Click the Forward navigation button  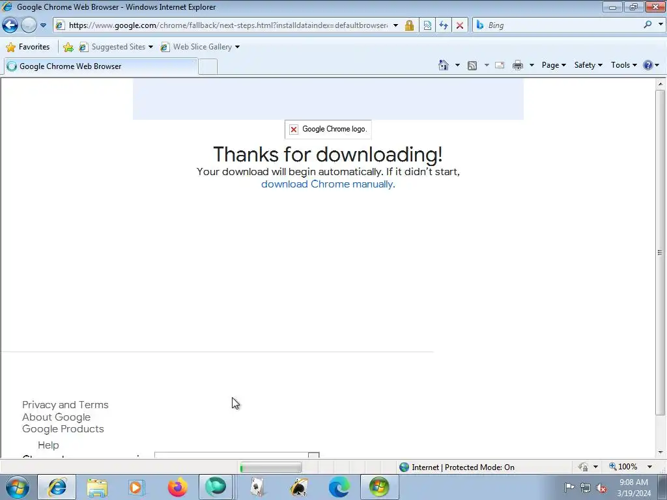(x=29, y=25)
